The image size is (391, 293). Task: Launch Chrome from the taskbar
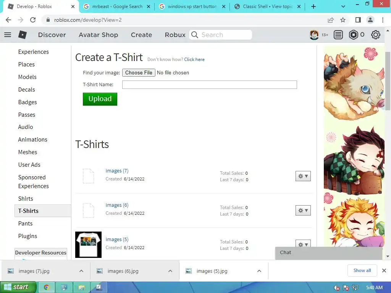click(46, 287)
